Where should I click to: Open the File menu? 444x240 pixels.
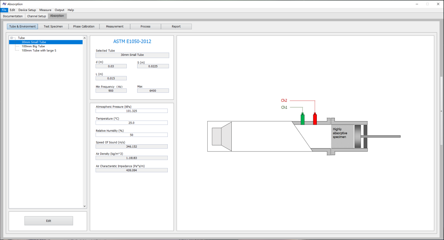coord(4,10)
